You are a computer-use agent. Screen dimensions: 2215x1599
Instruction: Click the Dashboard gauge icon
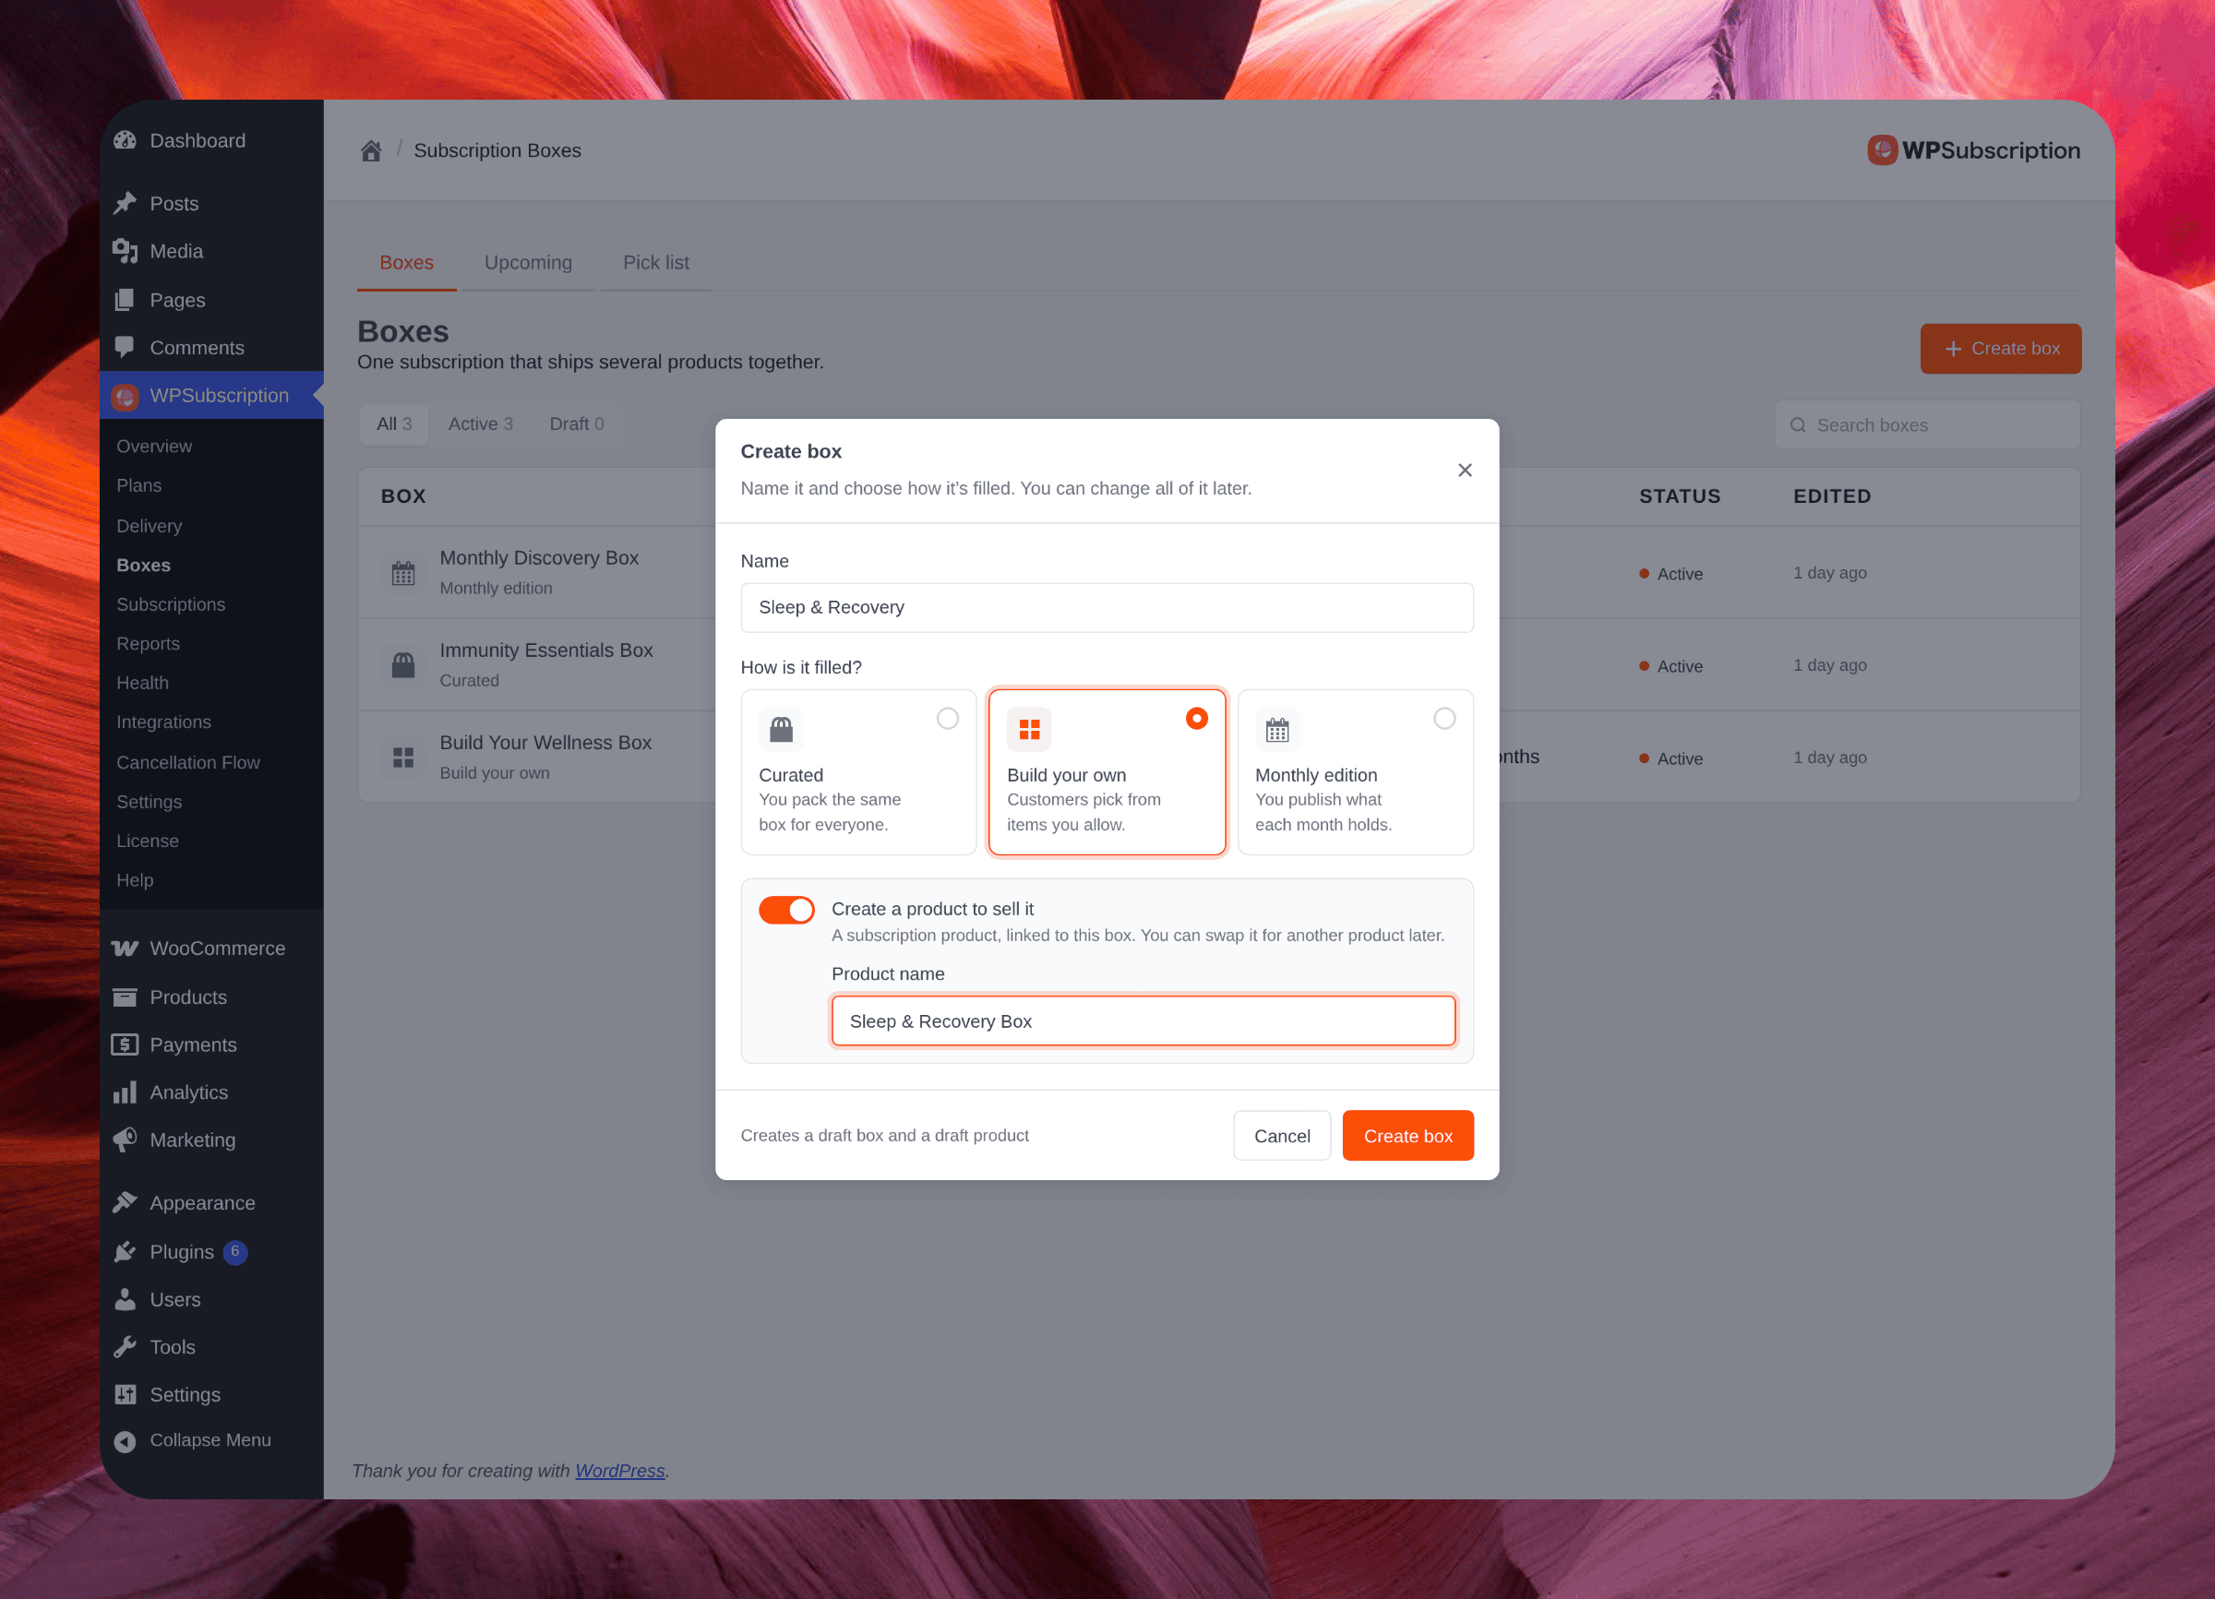[125, 140]
